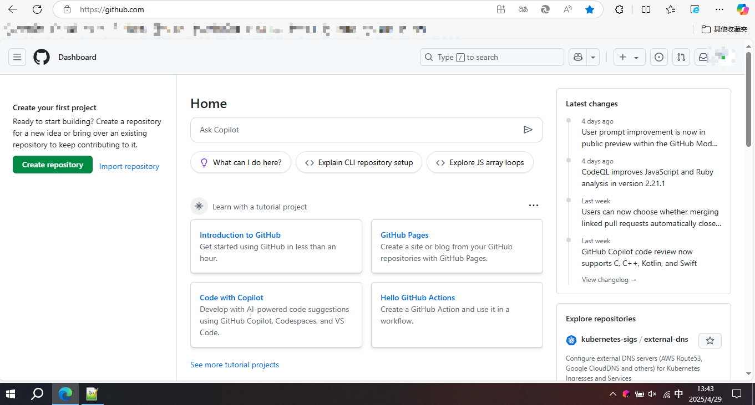Open the Create new plus dropdown
The height and width of the screenshot is (405, 755).
pos(629,57)
